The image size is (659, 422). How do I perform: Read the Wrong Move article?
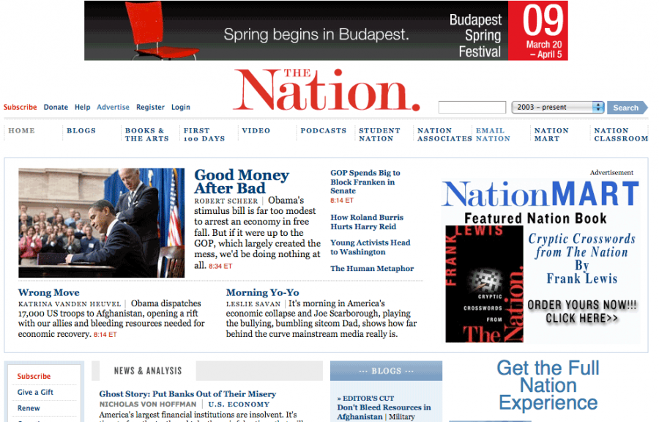tap(49, 292)
